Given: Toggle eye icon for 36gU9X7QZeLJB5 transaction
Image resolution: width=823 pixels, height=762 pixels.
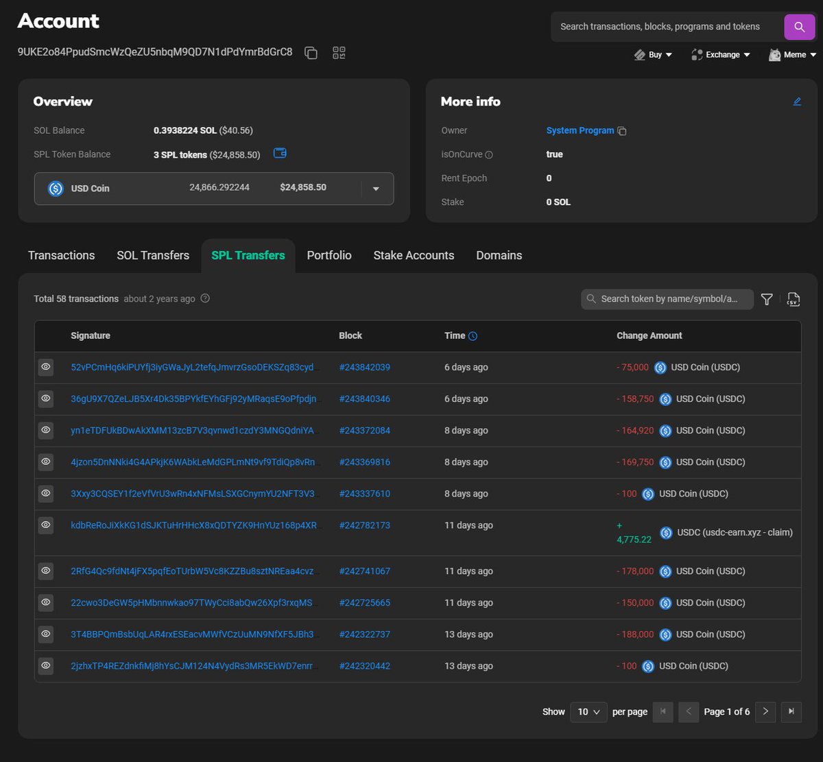Looking at the screenshot, I should click(x=46, y=399).
